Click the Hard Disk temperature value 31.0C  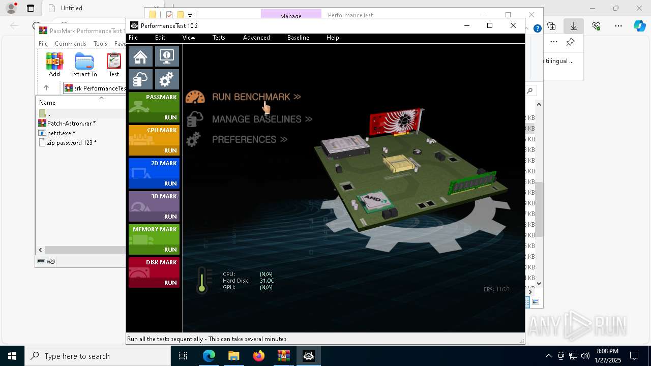click(267, 281)
